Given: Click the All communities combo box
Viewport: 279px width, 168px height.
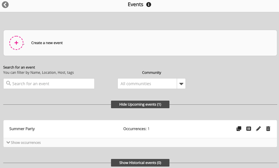Looking at the screenshot, I should coord(147,84).
